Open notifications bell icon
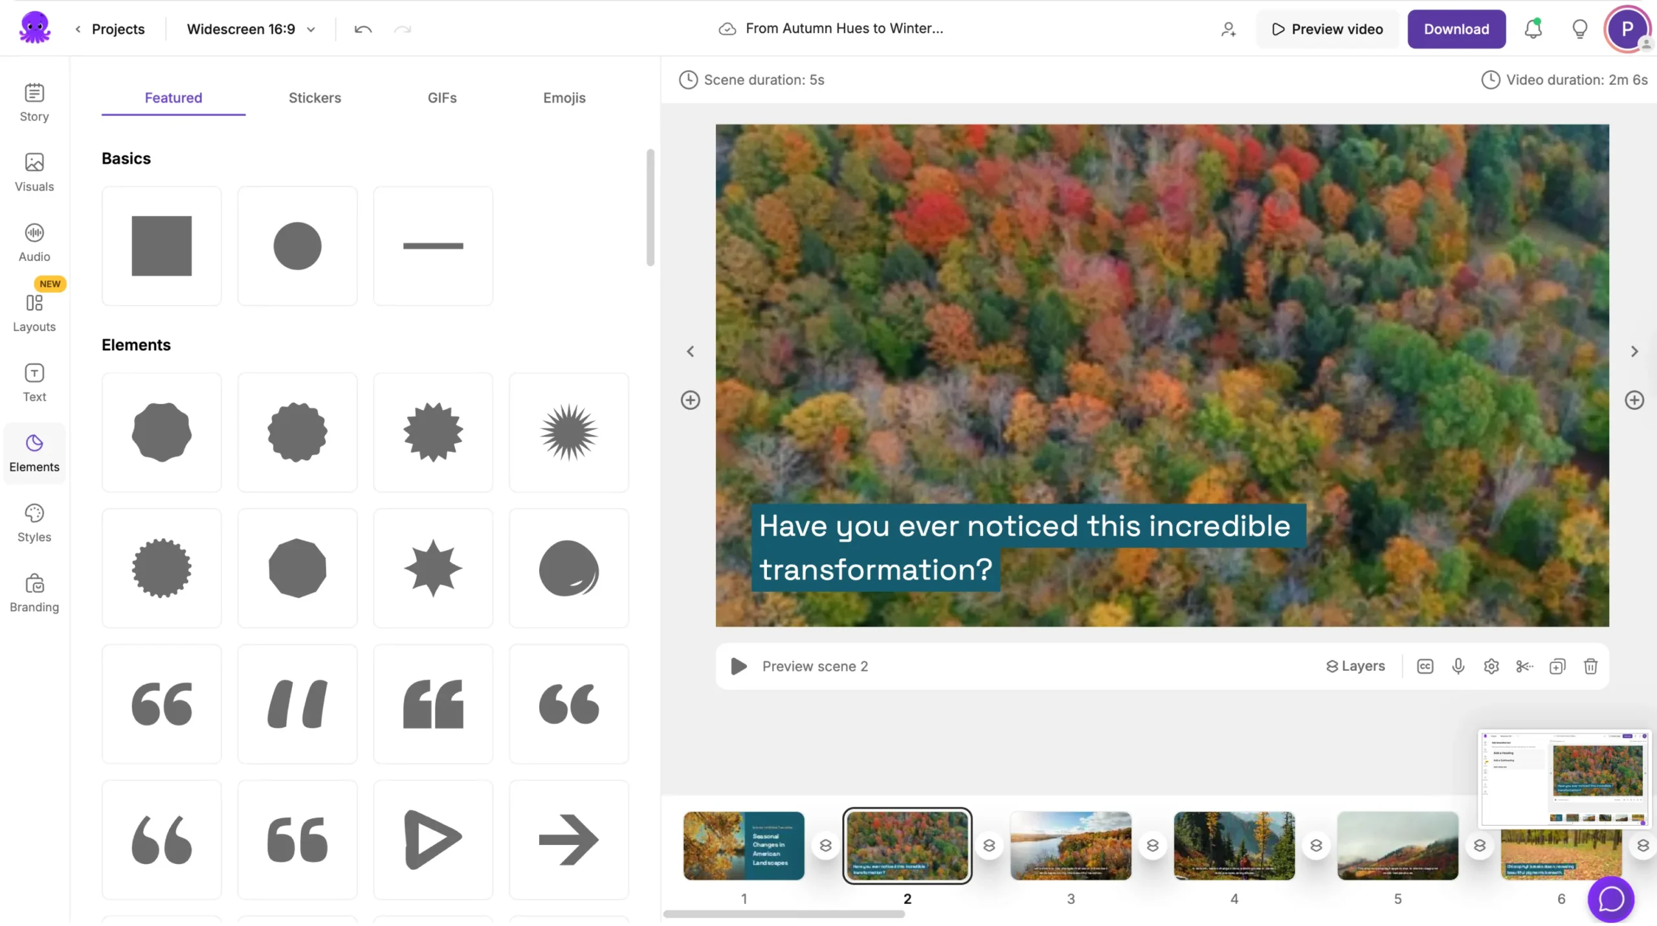1657x926 pixels. tap(1533, 29)
